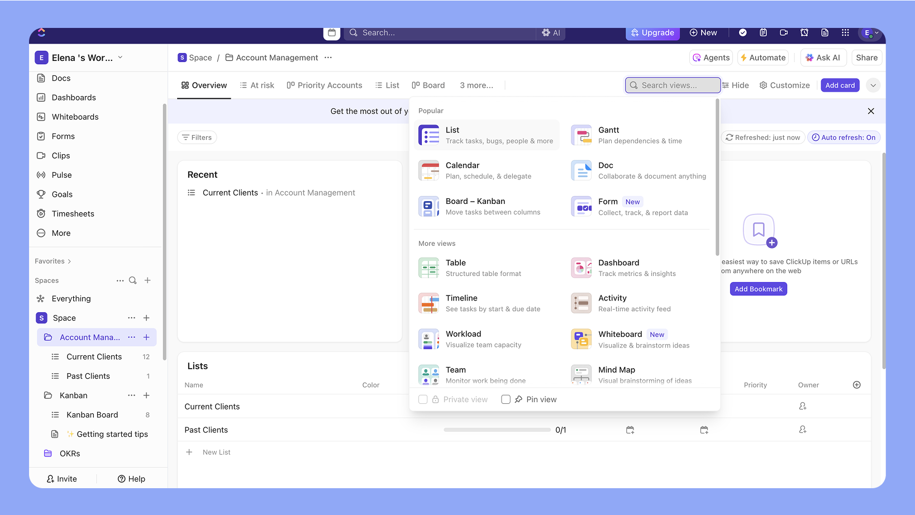Open Space ellipsis menu in sidebar
The height and width of the screenshot is (515, 915).
[x=132, y=318]
